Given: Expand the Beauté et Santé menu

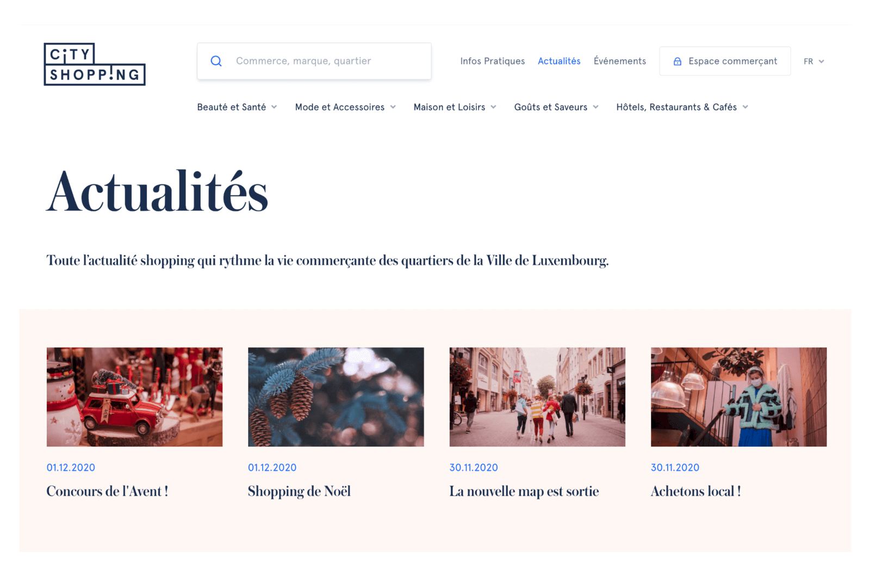Looking at the screenshot, I should click(x=237, y=107).
